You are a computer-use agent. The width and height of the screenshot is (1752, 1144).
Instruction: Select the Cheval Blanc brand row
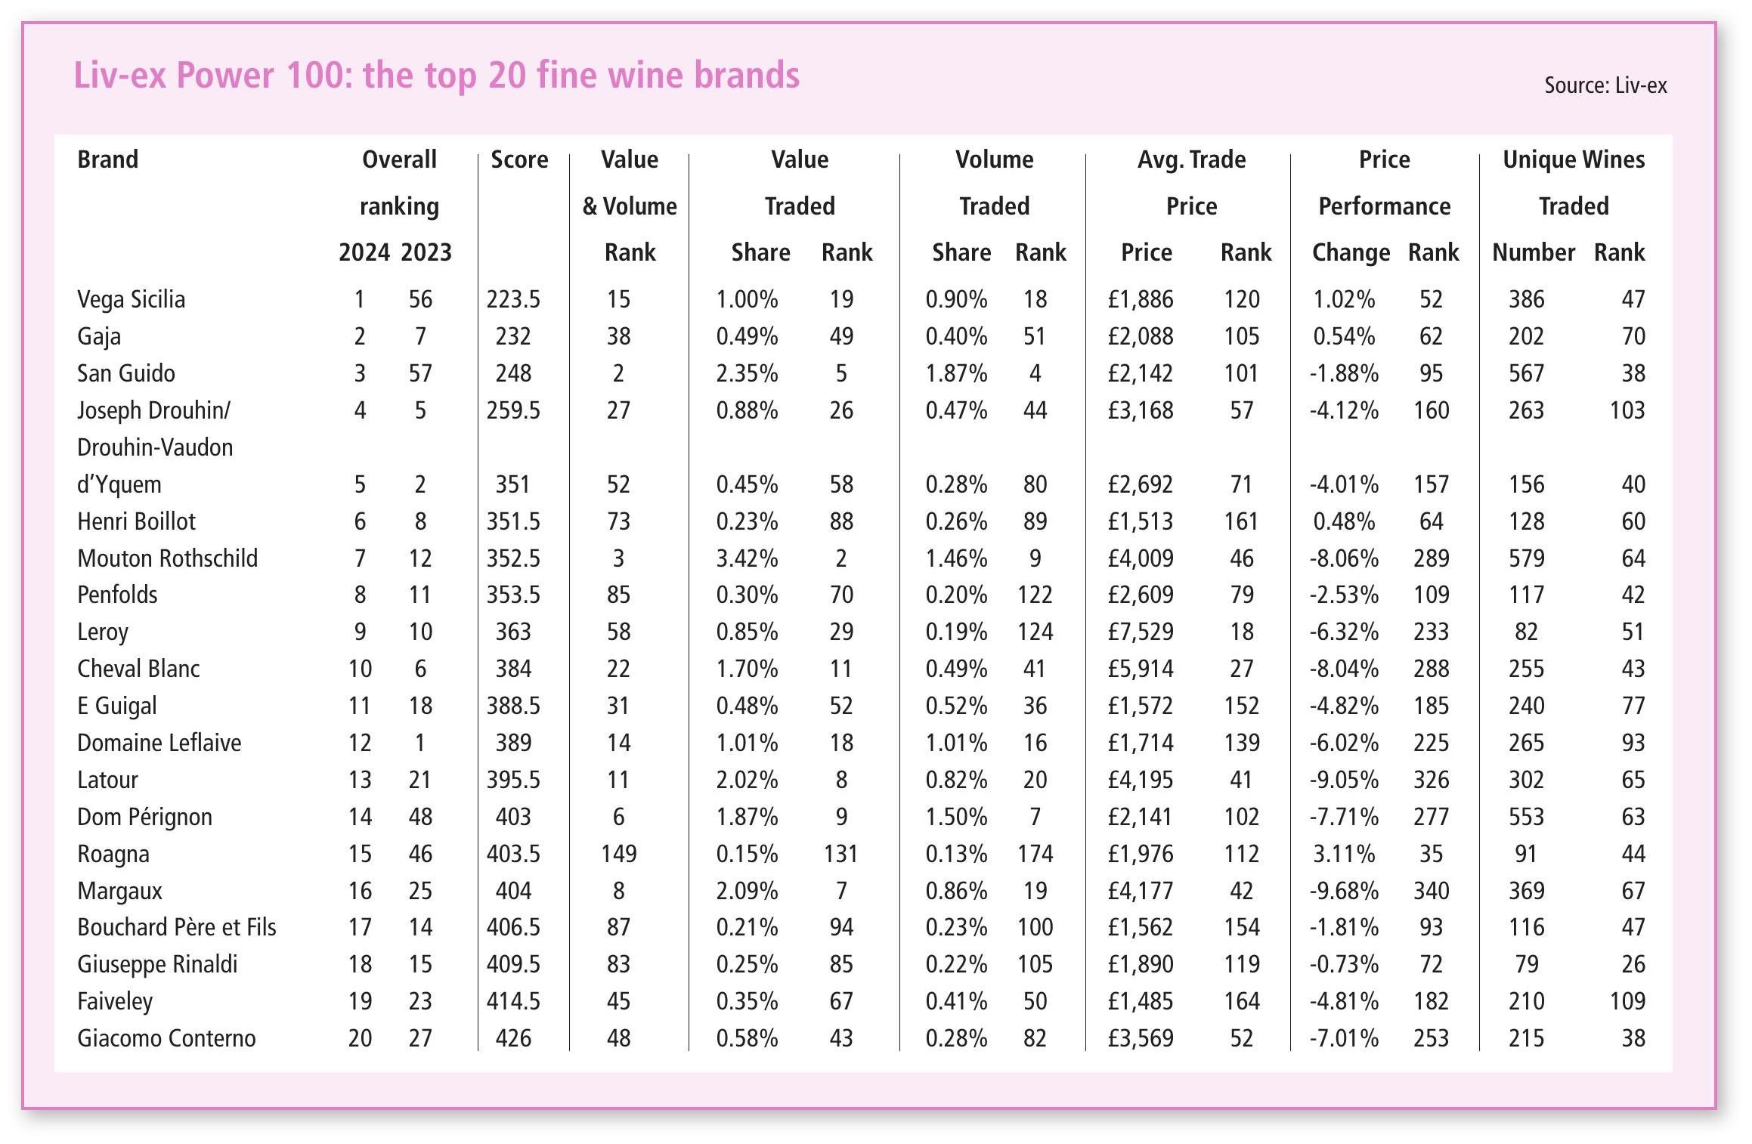138,669
